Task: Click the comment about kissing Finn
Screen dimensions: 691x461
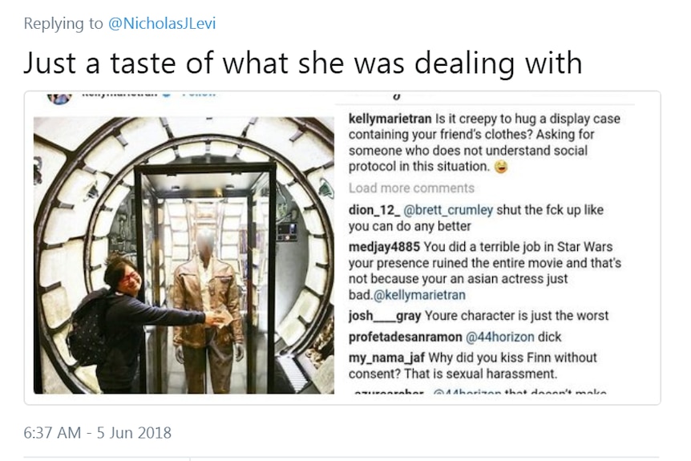Action: (x=473, y=366)
